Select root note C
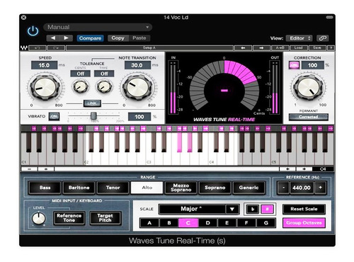This screenshot has width=354, height=262. [x=188, y=223]
